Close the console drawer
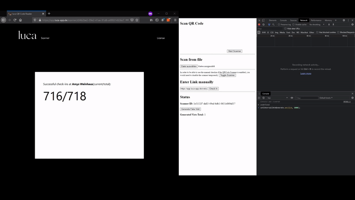Screen dimensions: 355x200 [352, 93]
